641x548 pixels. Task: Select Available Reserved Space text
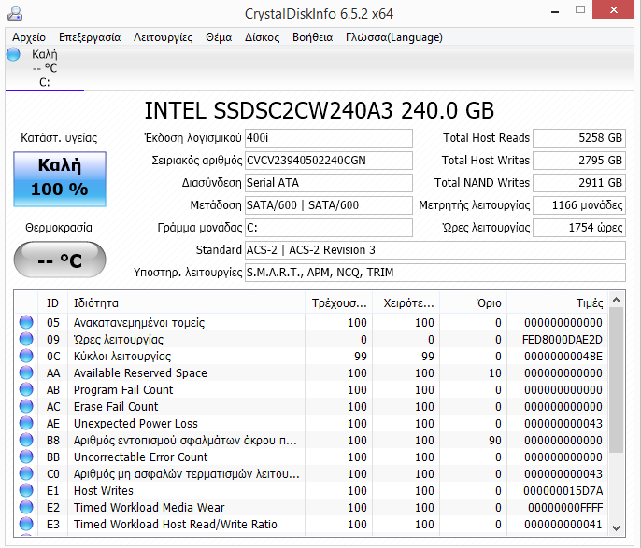140,372
